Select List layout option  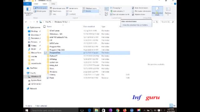click(69, 11)
